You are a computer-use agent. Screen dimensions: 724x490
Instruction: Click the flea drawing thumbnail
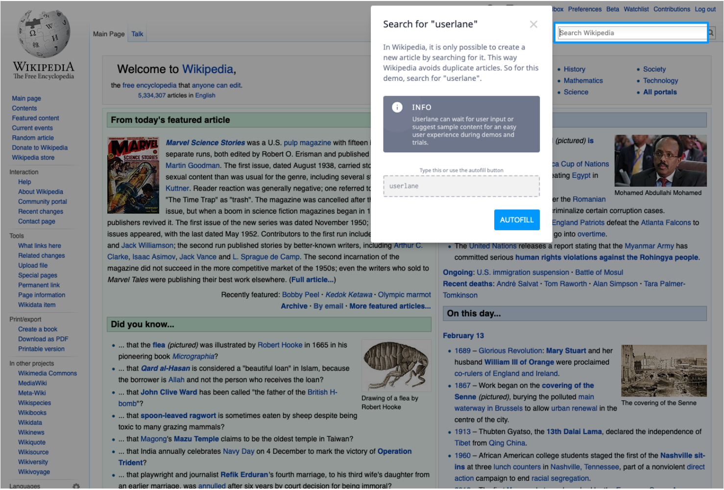(396, 366)
